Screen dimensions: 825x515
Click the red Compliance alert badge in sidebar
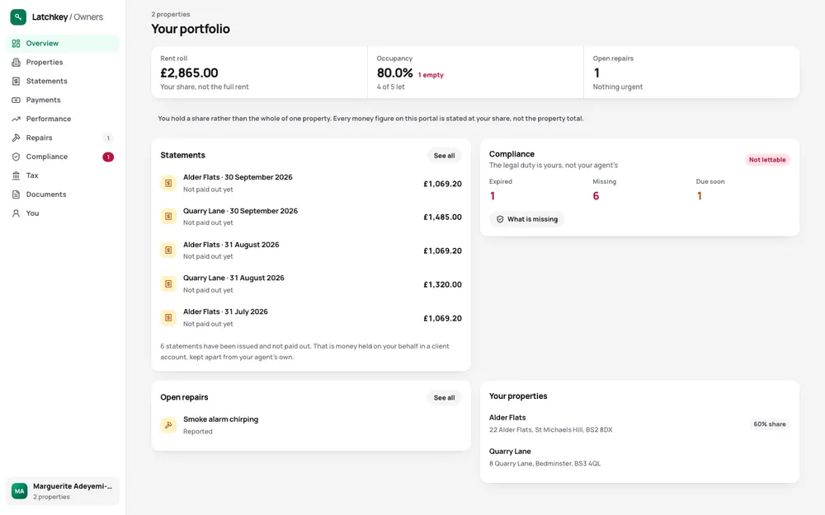[108, 157]
